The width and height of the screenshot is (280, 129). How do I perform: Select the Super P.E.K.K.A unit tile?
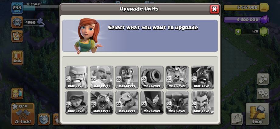pos(177,103)
